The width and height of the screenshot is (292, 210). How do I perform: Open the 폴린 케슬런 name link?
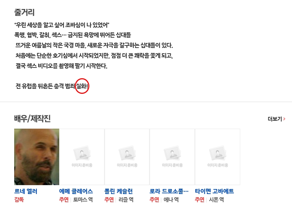coord(118,191)
